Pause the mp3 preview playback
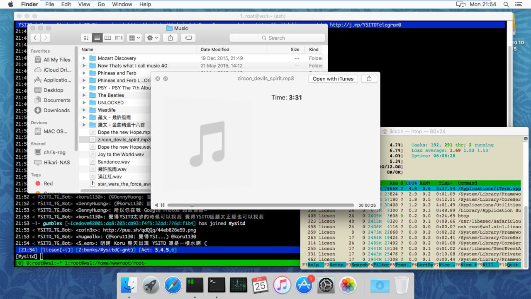The height and width of the screenshot is (299, 531). point(163,205)
